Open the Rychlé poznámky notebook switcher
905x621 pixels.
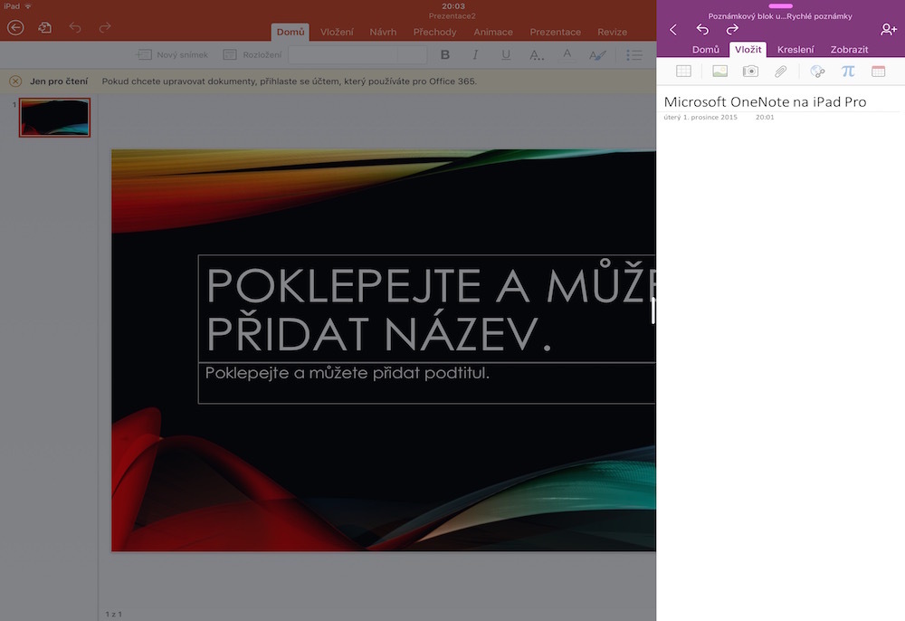point(780,15)
